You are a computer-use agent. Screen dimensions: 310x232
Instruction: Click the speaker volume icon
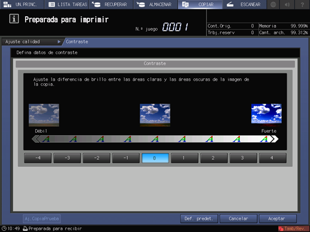click(287, 4)
